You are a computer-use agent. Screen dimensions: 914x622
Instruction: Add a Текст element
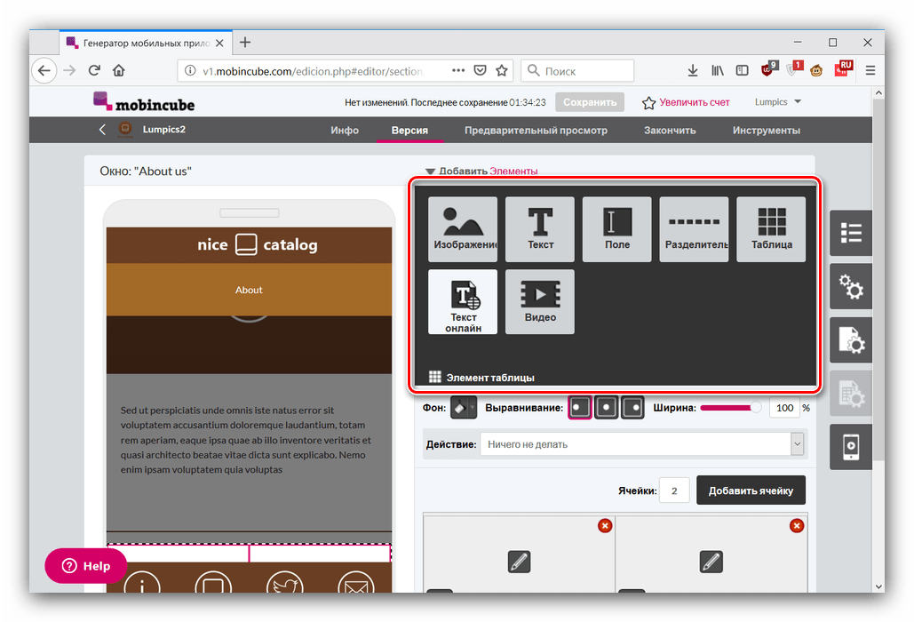[x=540, y=229]
